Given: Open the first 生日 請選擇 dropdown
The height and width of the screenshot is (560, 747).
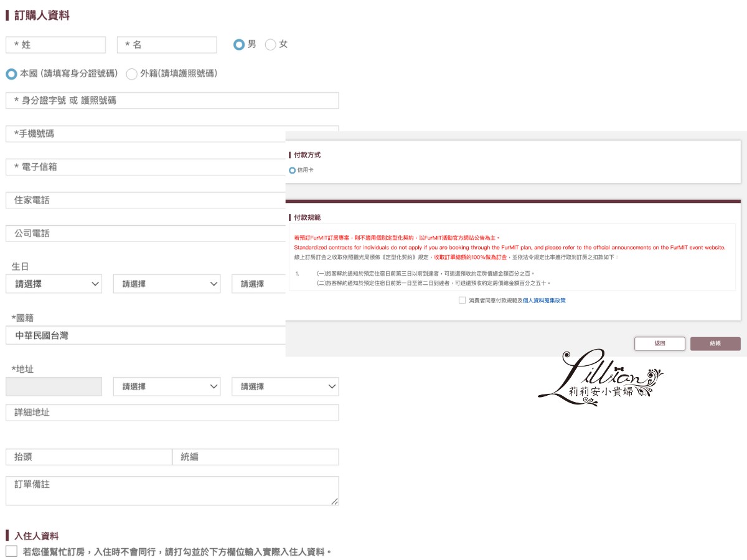Looking at the screenshot, I should coord(54,284).
